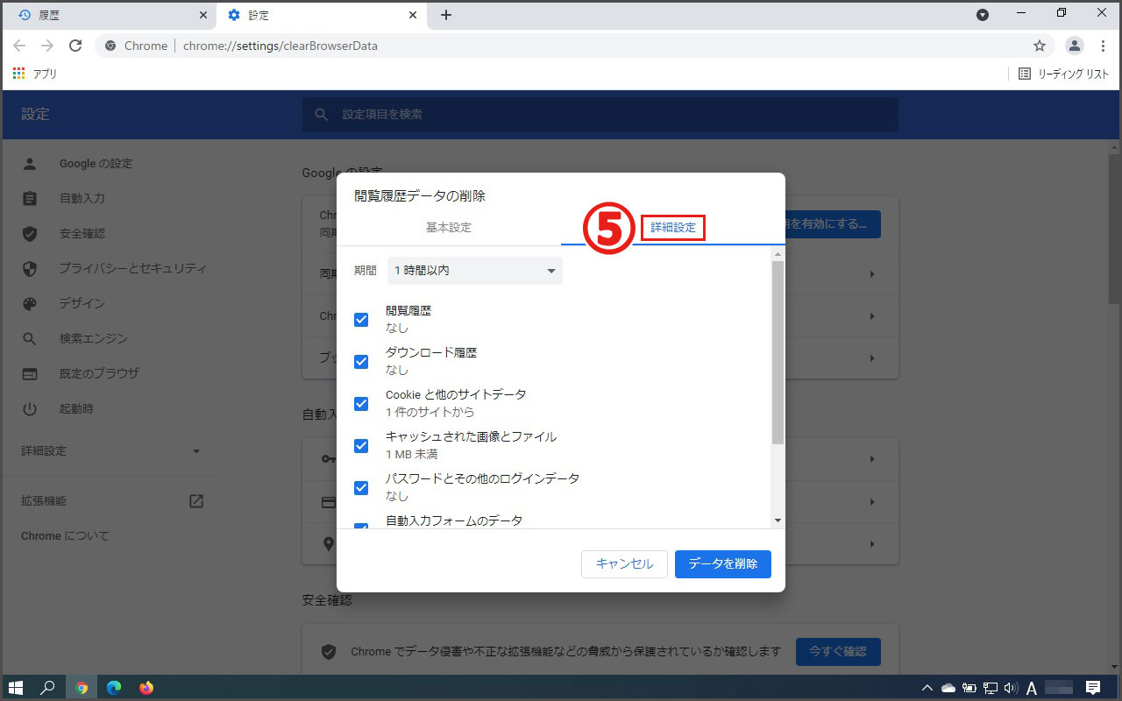Switch to 詳細設定 tab in dialog
The height and width of the screenshot is (701, 1122).
coord(673,228)
